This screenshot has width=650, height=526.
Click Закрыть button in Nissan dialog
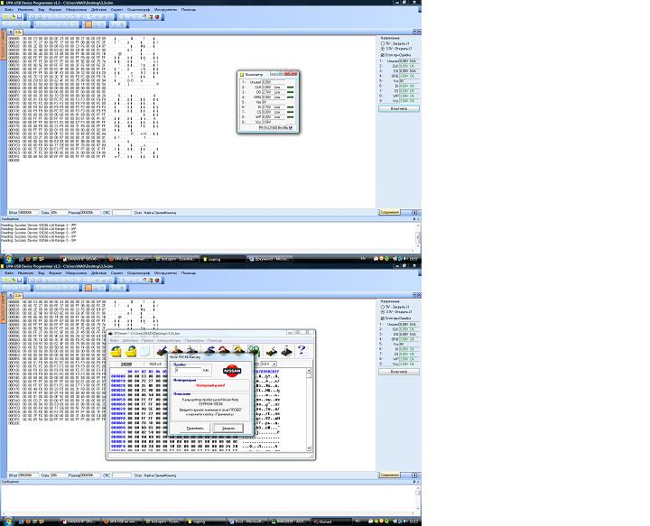(228, 429)
